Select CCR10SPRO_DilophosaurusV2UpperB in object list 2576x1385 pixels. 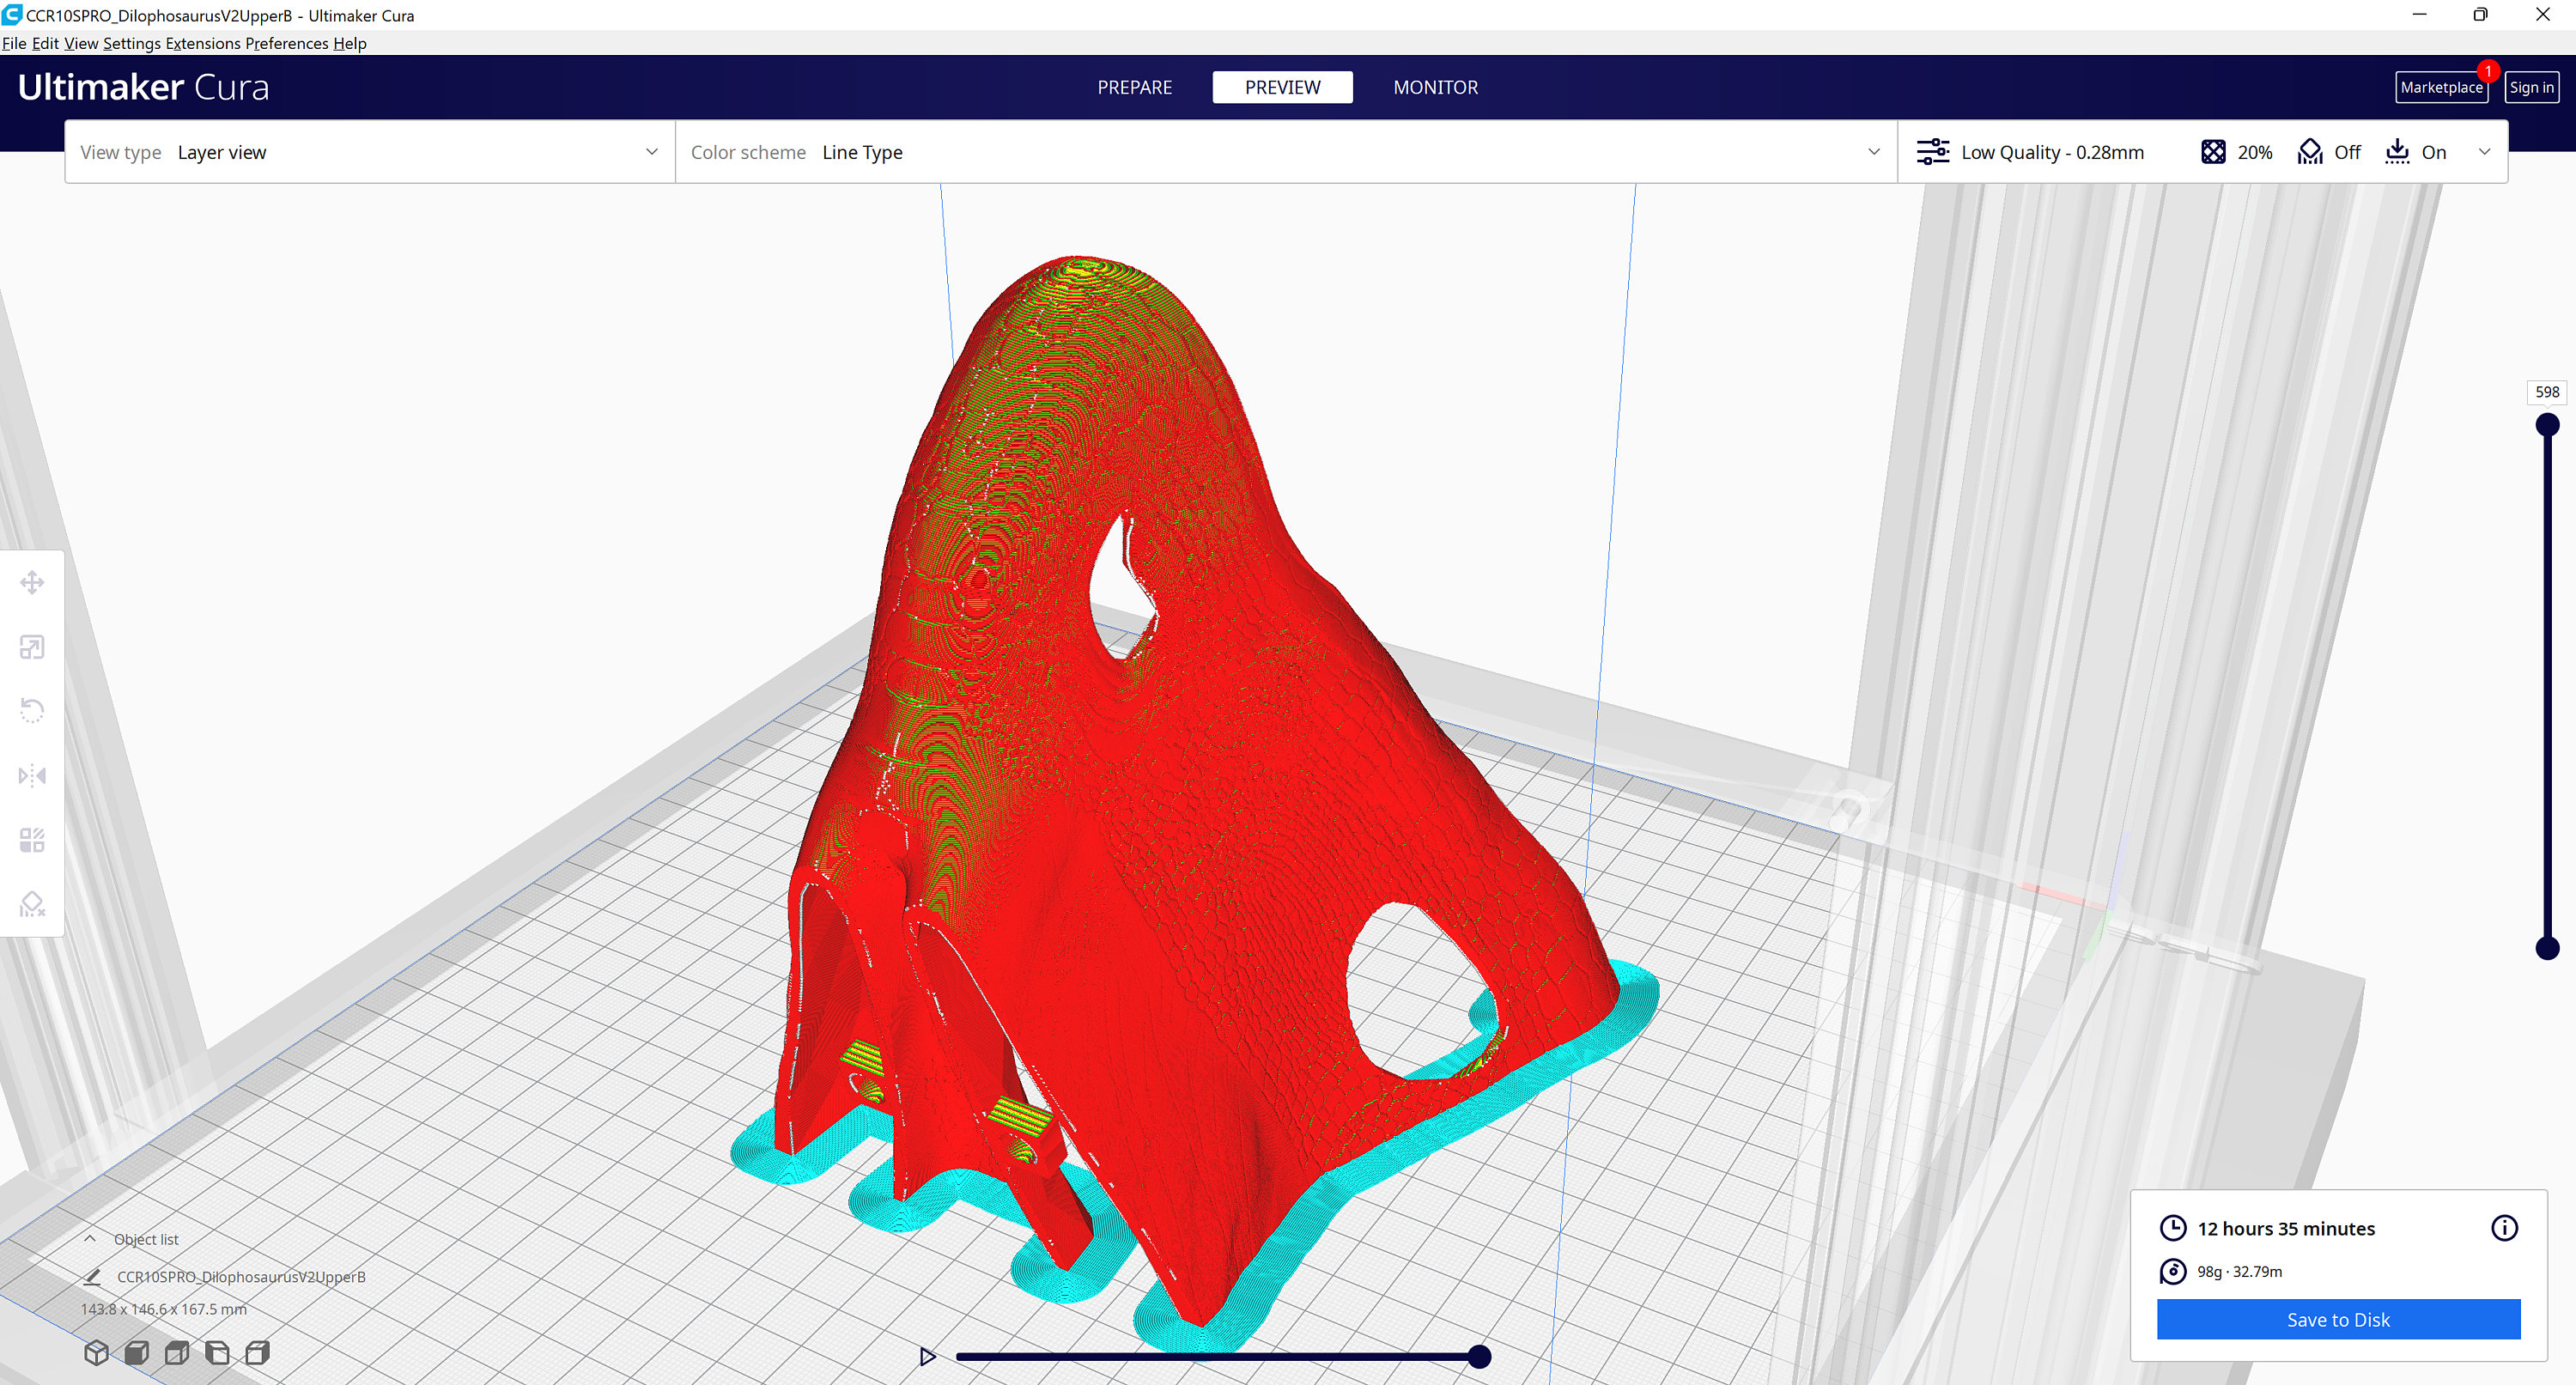point(241,1277)
